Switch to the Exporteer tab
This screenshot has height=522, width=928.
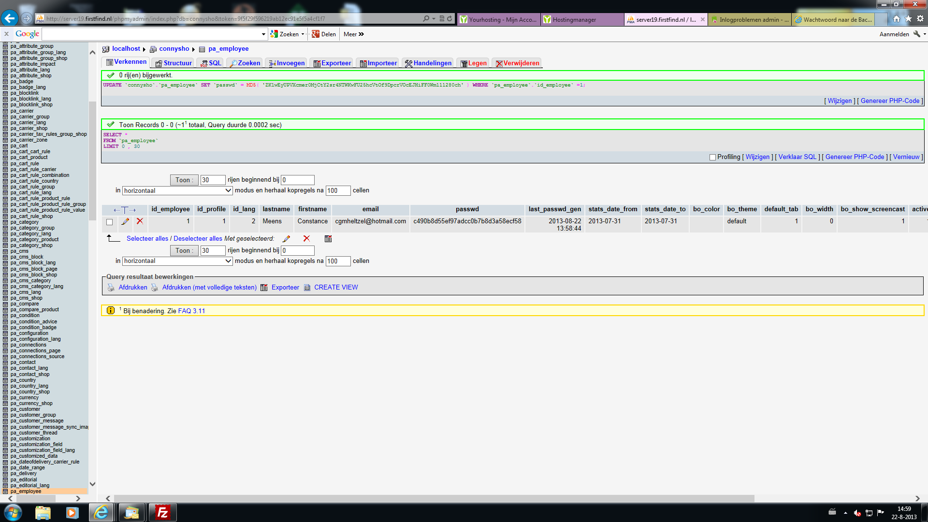pos(332,63)
